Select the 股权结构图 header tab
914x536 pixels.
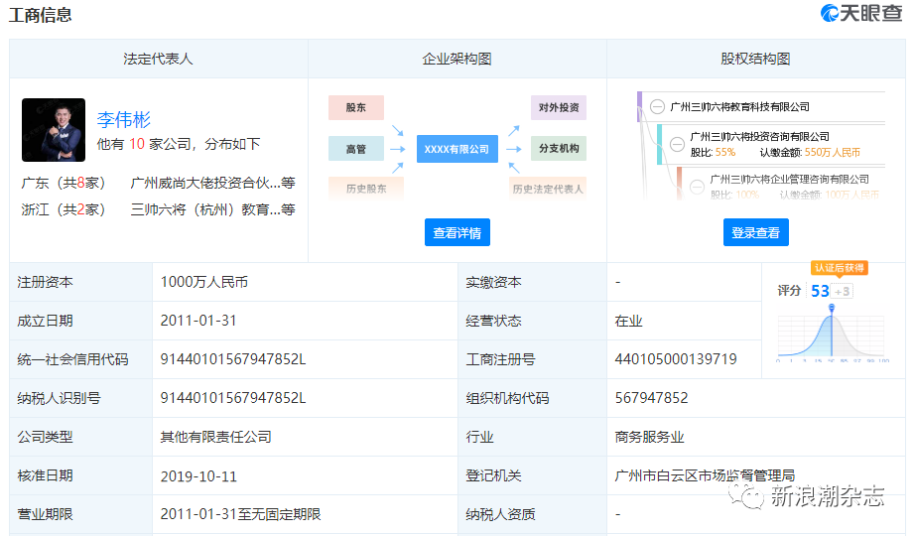coord(755,59)
